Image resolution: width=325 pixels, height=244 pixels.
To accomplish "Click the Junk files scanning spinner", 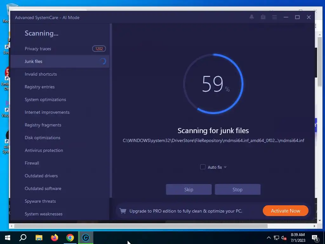I will [103, 61].
